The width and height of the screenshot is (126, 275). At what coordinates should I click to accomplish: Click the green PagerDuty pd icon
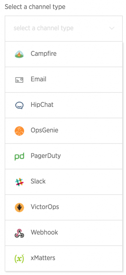click(x=19, y=157)
